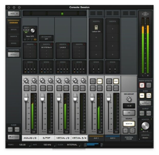Viewport: 159px width, 155px height.
Task: Click the S/PDIF channel label
Action: [46, 138]
